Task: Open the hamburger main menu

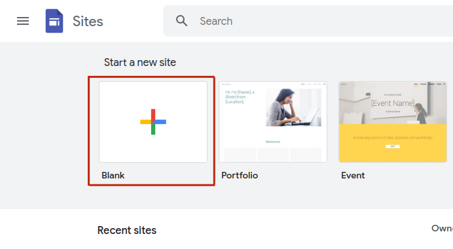Action: pos(23,21)
